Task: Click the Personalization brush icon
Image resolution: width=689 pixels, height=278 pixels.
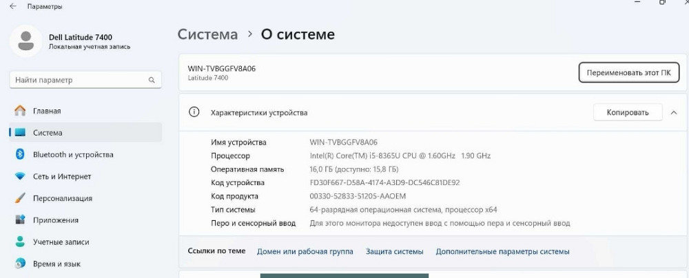Action: 20,199
